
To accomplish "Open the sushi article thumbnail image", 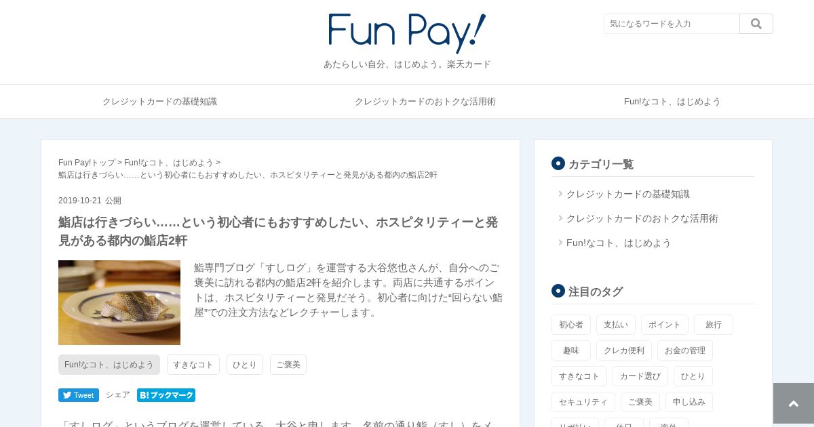I will [x=119, y=302].
